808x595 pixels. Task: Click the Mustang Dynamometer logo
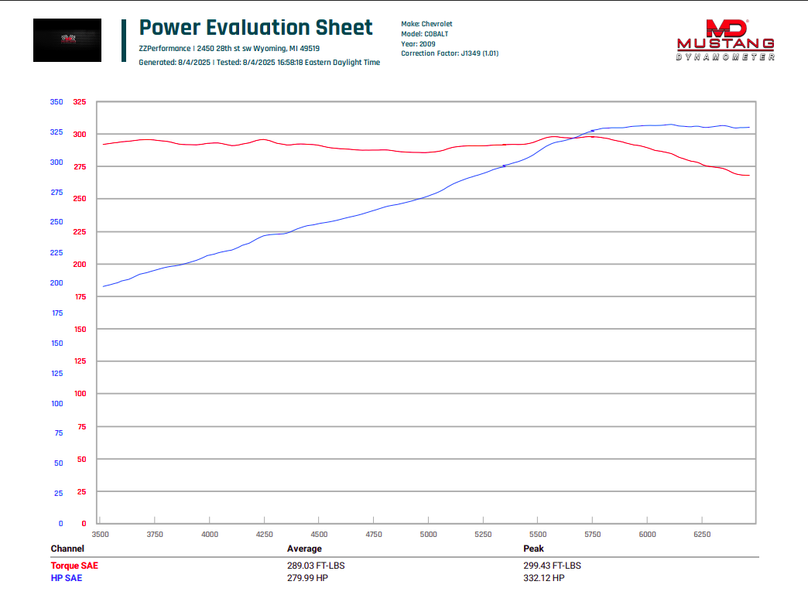click(725, 40)
